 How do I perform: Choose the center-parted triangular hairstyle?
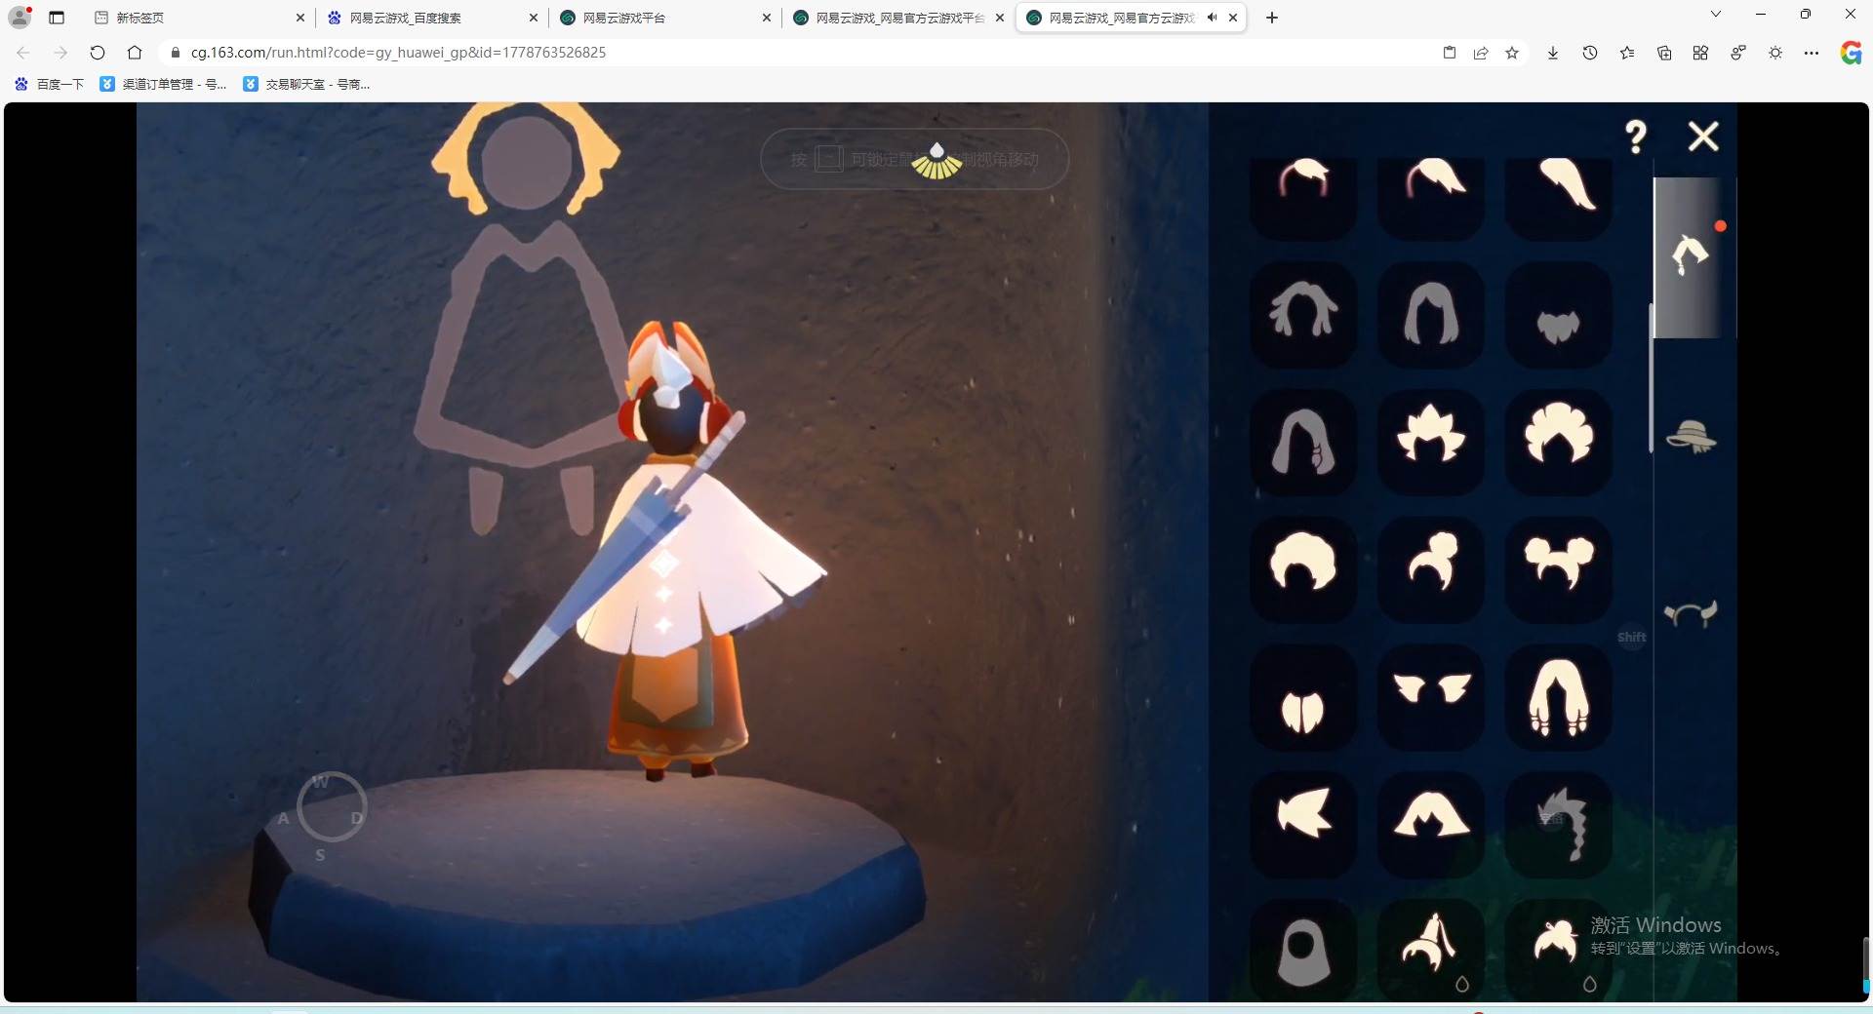click(x=1431, y=825)
